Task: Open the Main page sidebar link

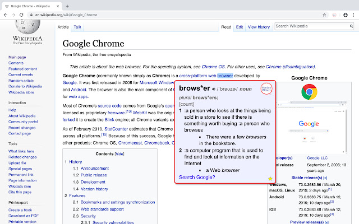Action: pyautogui.click(x=17, y=57)
